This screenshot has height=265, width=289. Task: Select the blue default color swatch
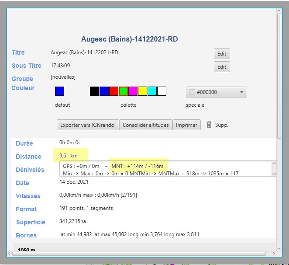point(59,91)
